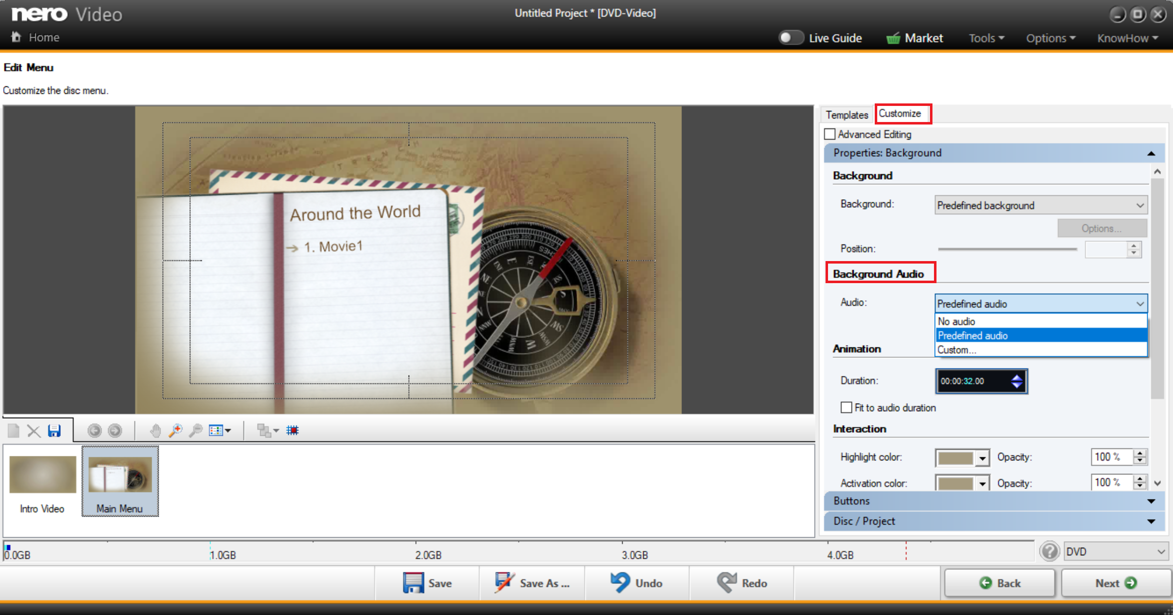This screenshot has width=1173, height=615.
Task: Switch to the Customize tab
Action: pos(900,114)
